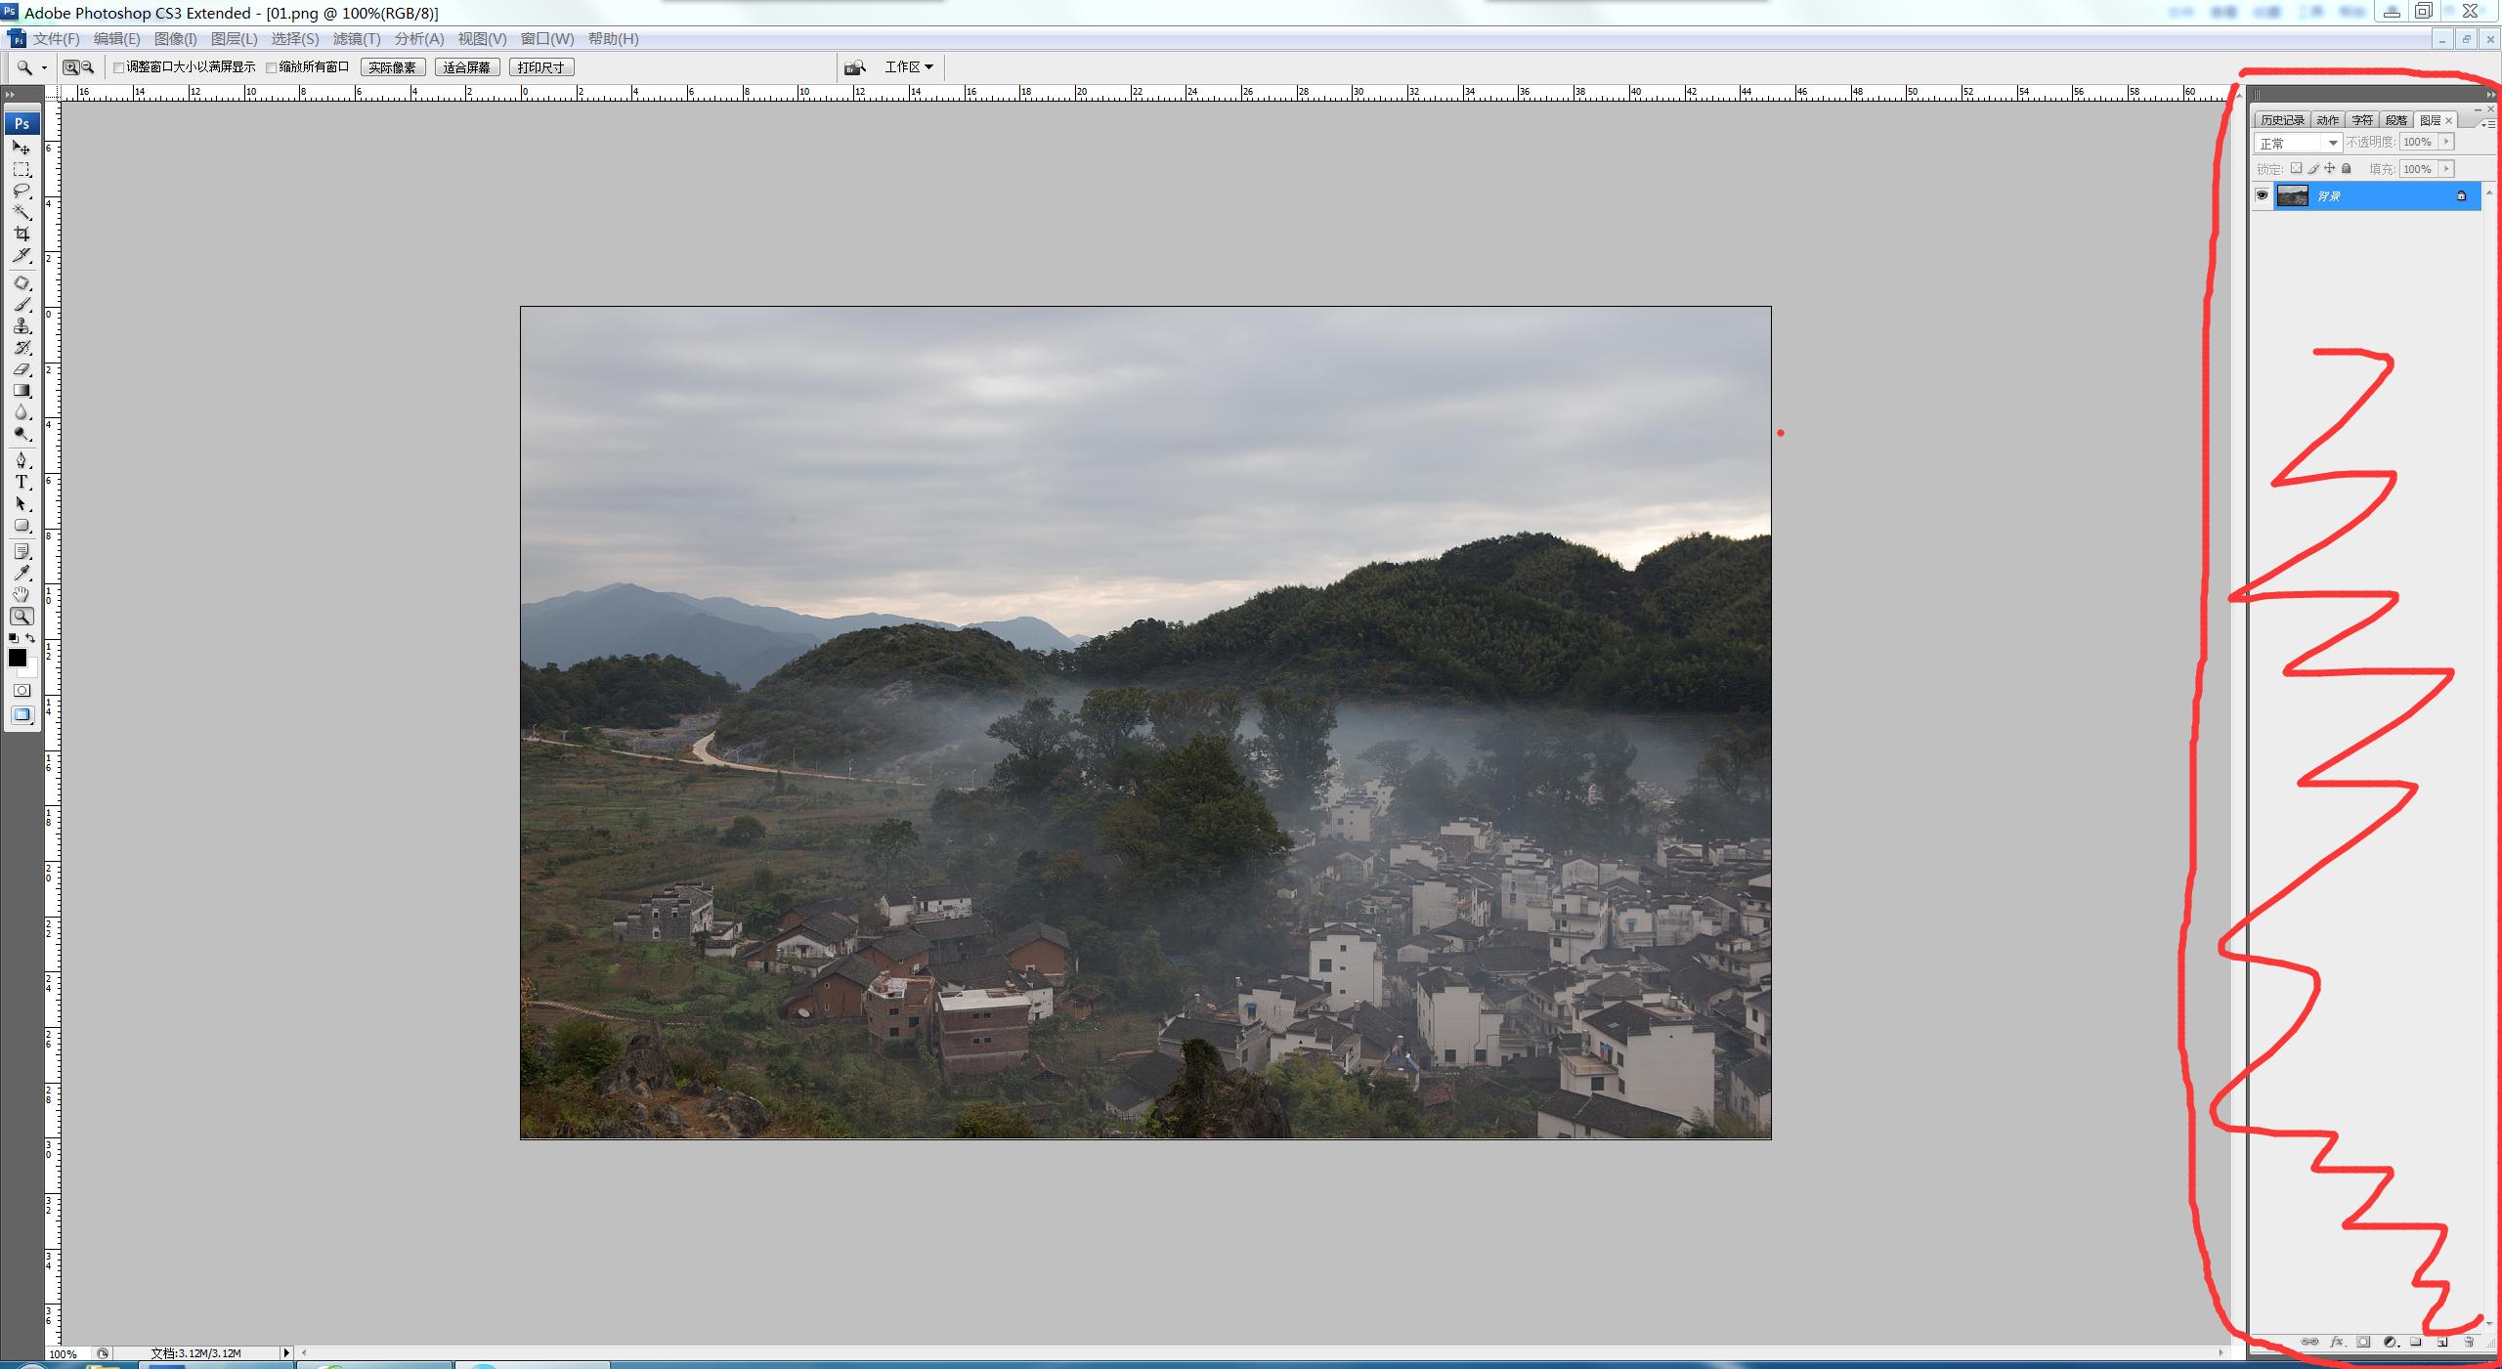
Task: Select the Hand tool
Action: (21, 594)
